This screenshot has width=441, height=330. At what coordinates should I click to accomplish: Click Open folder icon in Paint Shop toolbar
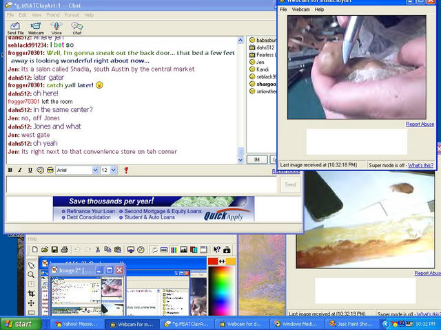point(45,250)
